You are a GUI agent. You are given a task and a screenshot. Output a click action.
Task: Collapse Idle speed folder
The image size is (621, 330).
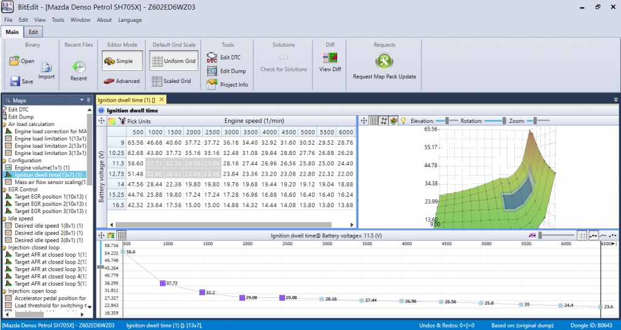(5, 219)
